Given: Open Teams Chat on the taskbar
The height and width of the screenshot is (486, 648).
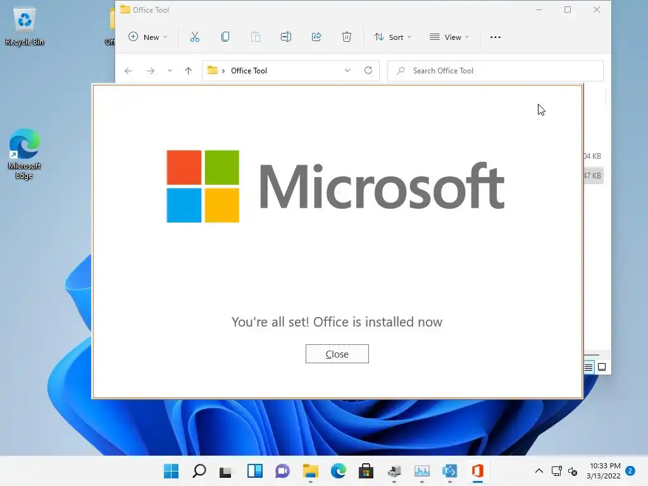Looking at the screenshot, I should [282, 471].
